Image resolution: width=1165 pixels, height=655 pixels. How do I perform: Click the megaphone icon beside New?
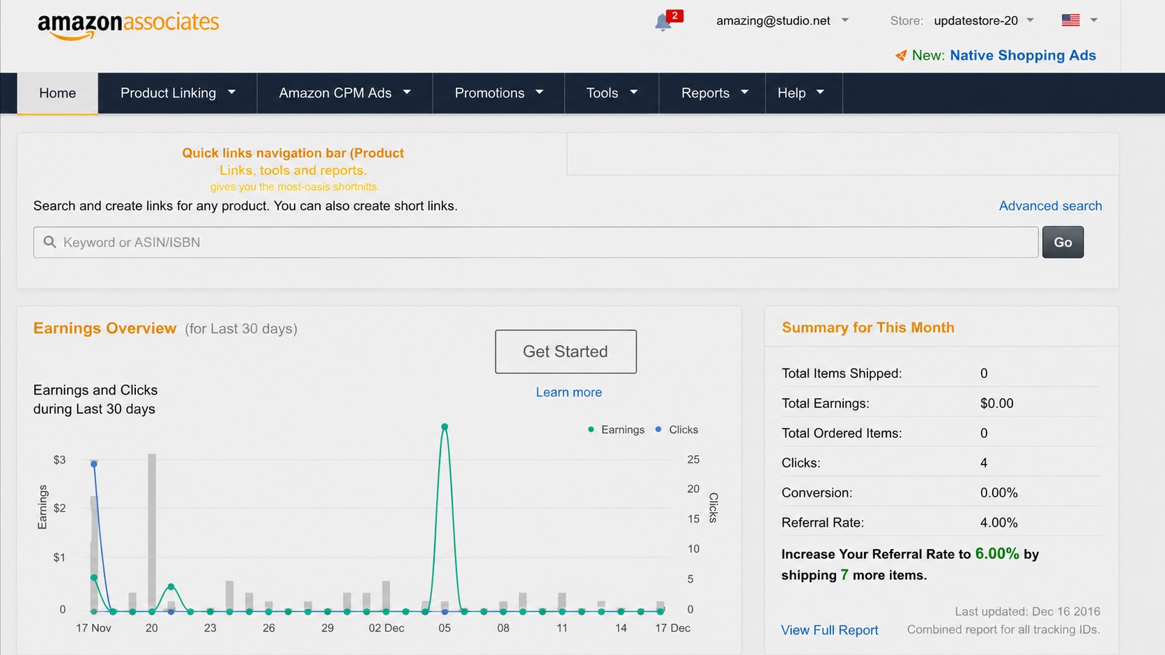[901, 55]
